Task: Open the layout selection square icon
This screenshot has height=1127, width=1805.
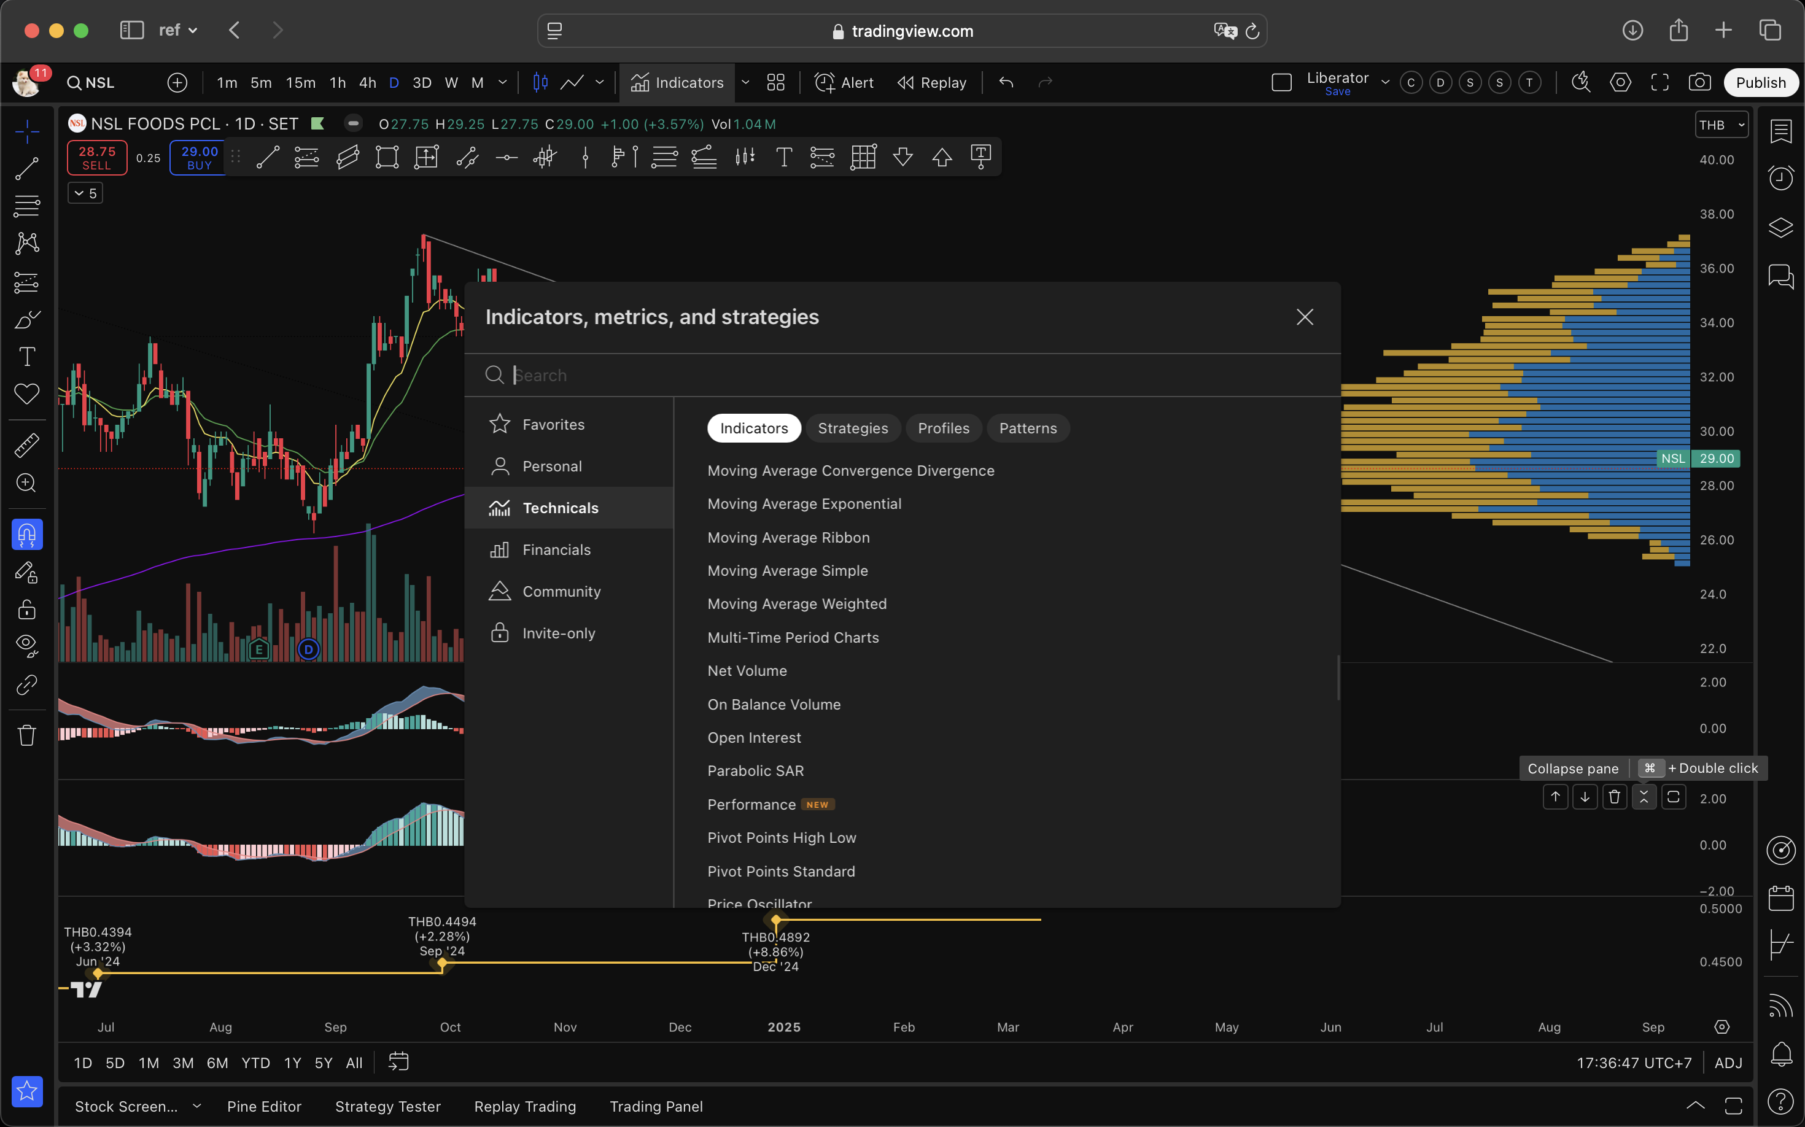Action: (1282, 83)
